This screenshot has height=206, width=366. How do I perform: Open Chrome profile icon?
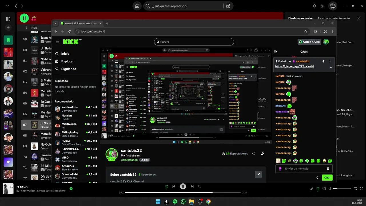(x=325, y=31)
